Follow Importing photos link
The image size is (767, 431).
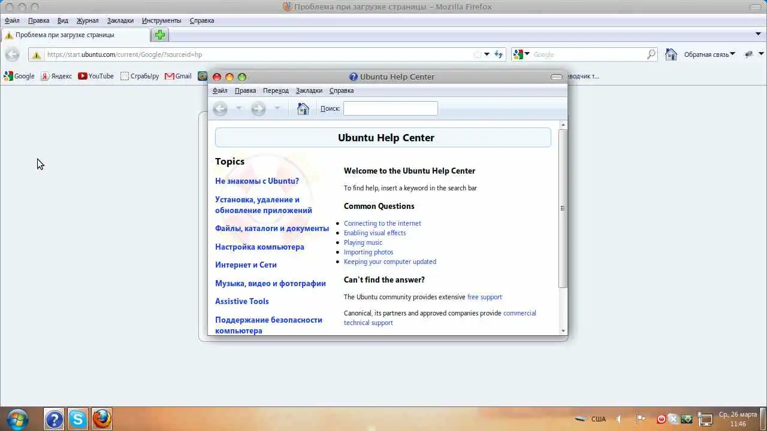[369, 252]
